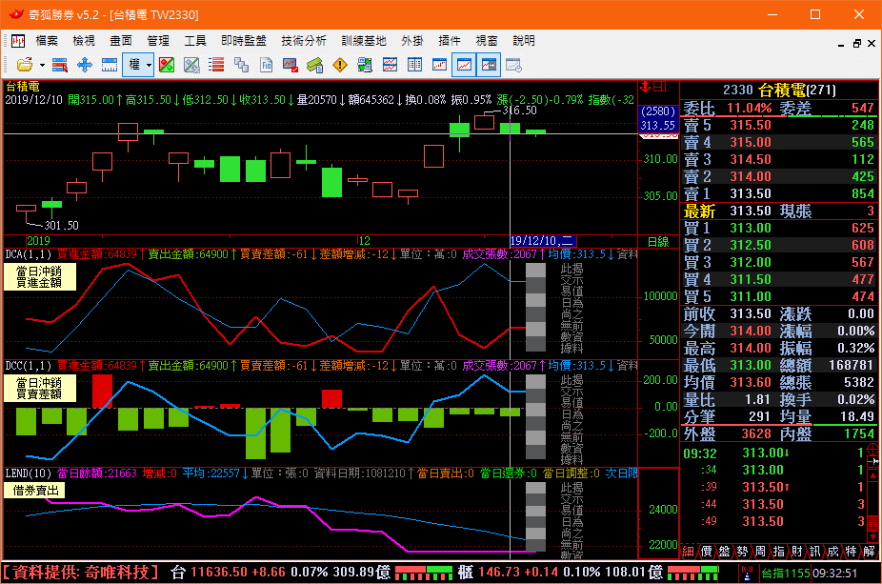This screenshot has width=882, height=584.
Task: Switch to the 勢 tab
Action: 743,552
